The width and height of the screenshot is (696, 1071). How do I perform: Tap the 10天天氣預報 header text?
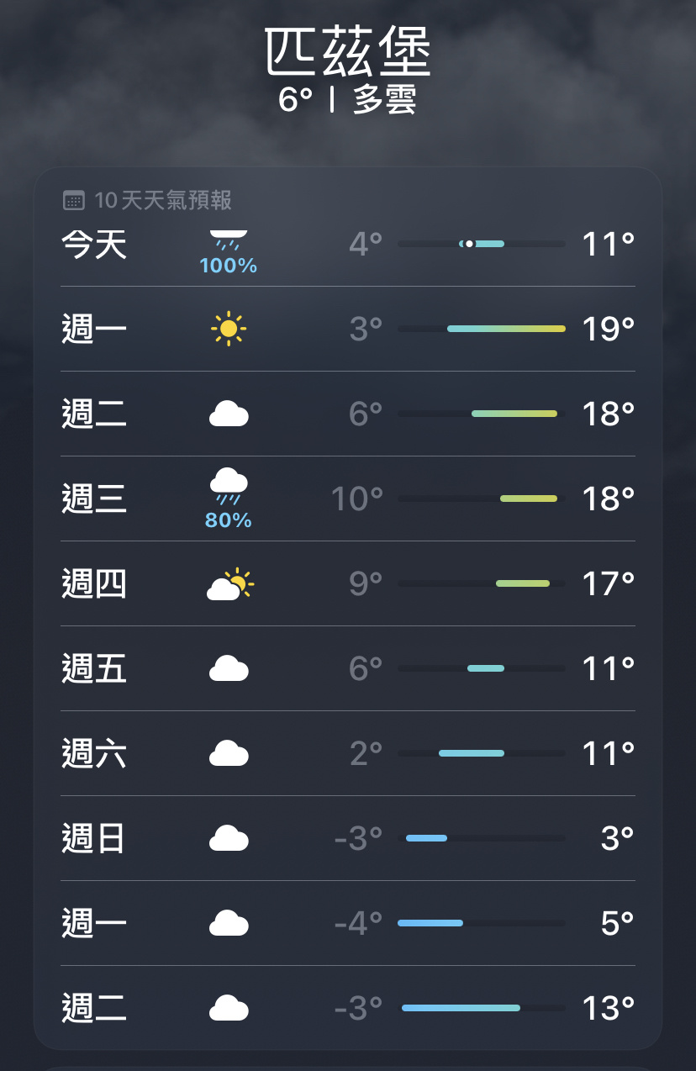(163, 201)
